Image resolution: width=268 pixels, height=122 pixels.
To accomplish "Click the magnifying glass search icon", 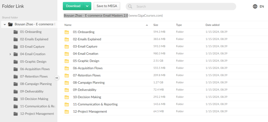I will (130, 7).
